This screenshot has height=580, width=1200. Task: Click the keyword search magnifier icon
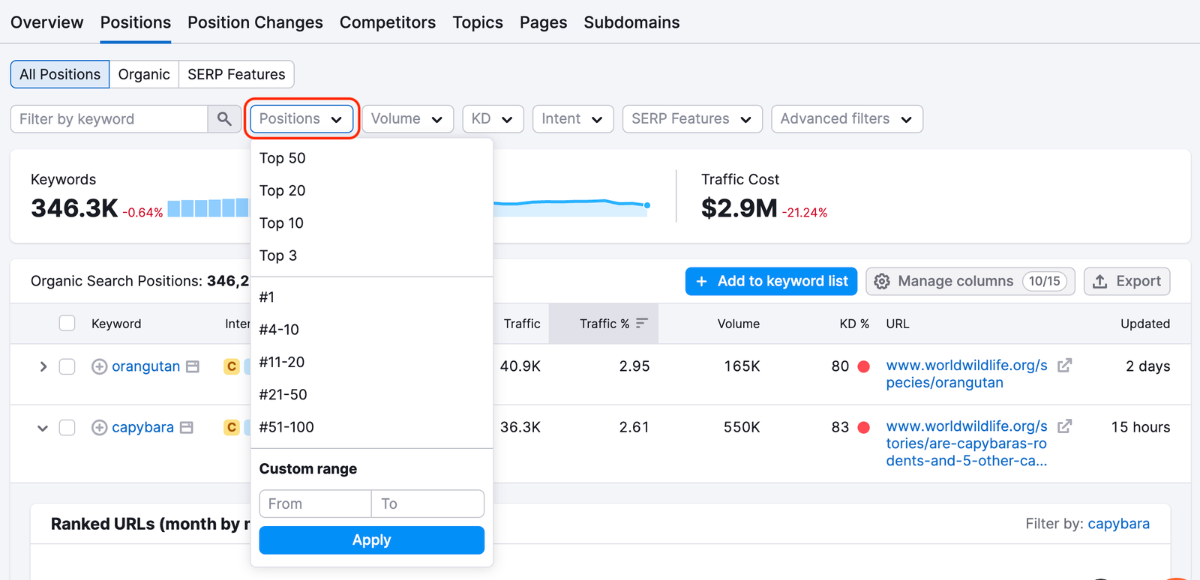(x=224, y=119)
